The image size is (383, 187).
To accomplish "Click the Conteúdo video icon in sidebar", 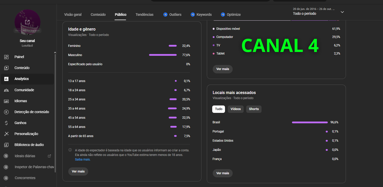I will [x=6, y=68].
